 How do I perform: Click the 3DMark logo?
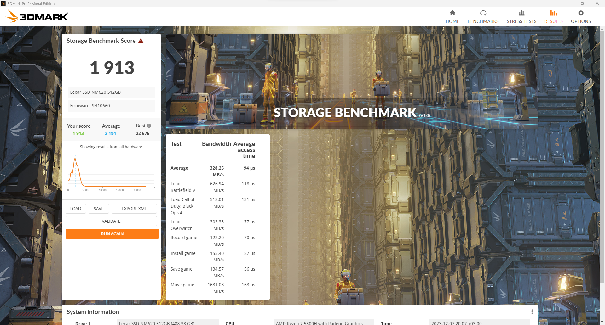(x=37, y=16)
